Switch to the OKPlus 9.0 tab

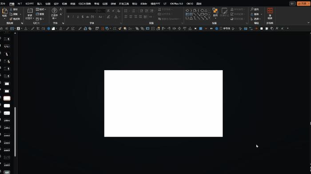tap(176, 4)
